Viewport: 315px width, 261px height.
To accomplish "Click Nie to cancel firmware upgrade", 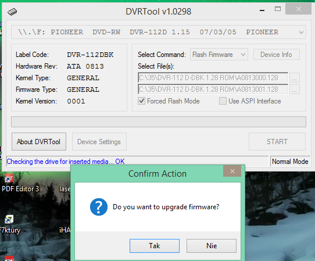I will point(212,246).
